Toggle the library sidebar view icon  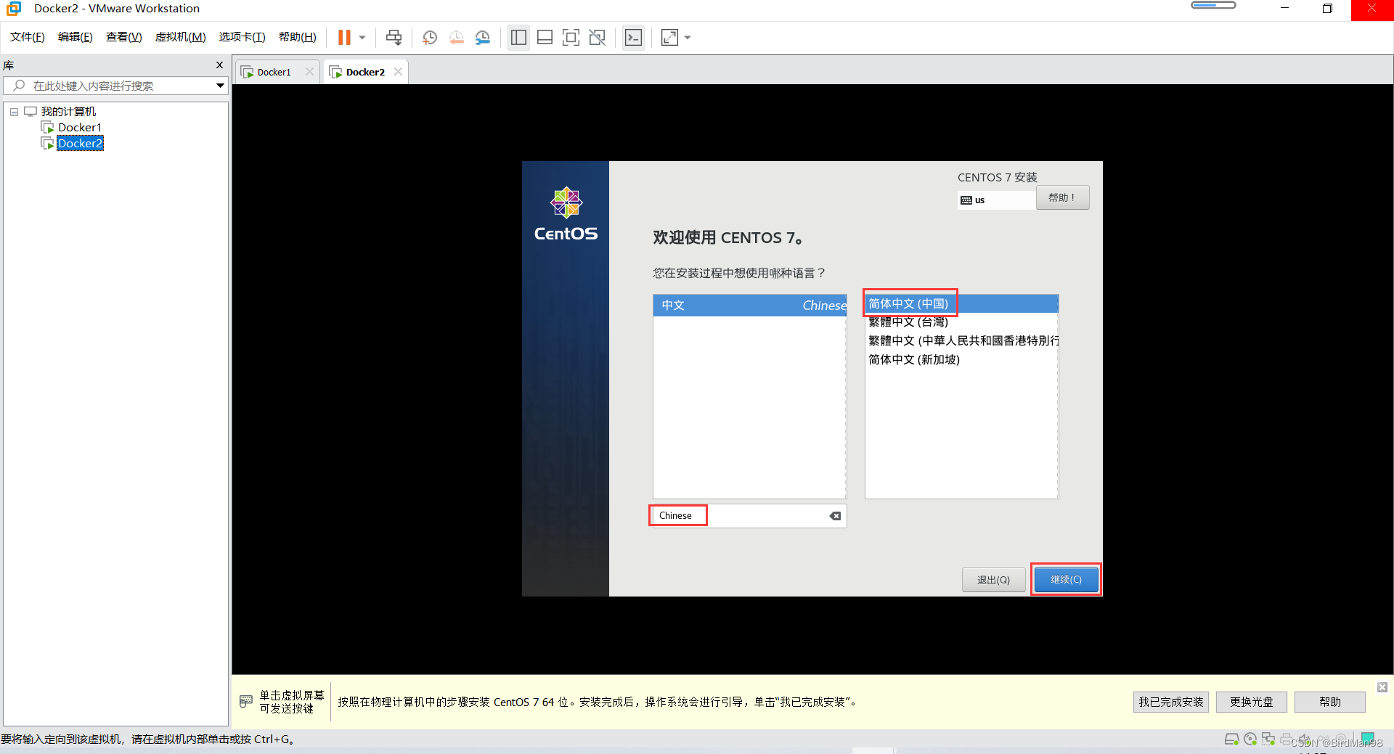click(518, 38)
